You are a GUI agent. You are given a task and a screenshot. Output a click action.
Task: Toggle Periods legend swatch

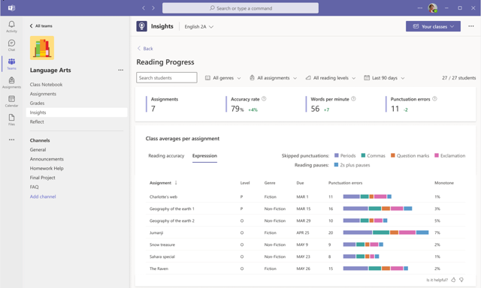coord(337,155)
